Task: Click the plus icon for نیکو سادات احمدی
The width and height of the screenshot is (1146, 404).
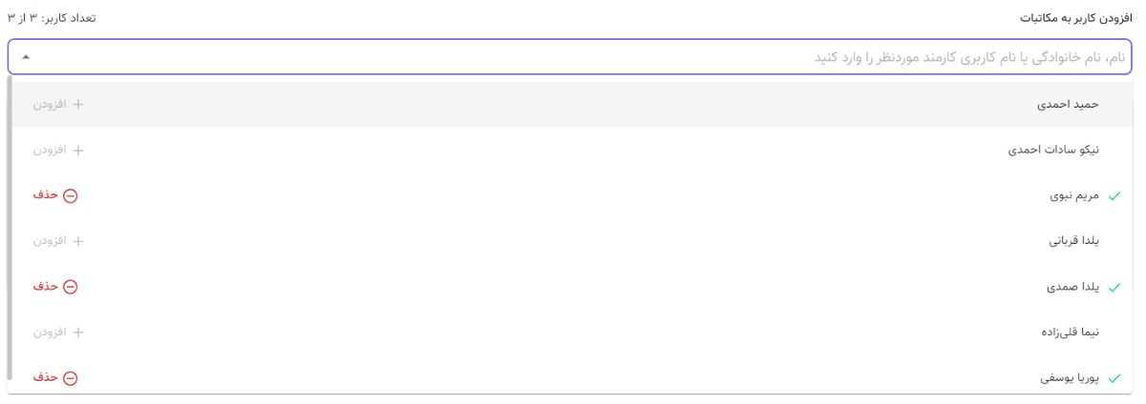Action: [x=78, y=150]
